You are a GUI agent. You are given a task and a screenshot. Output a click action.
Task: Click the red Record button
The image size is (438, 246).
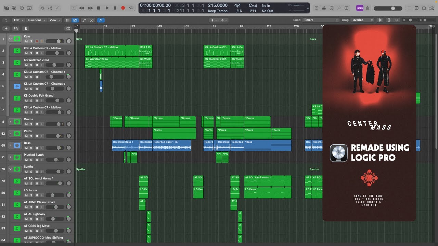point(123,8)
